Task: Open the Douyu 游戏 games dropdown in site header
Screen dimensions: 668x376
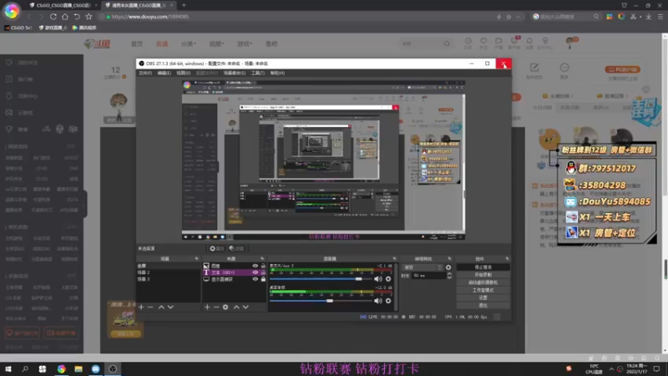Action: [x=245, y=44]
